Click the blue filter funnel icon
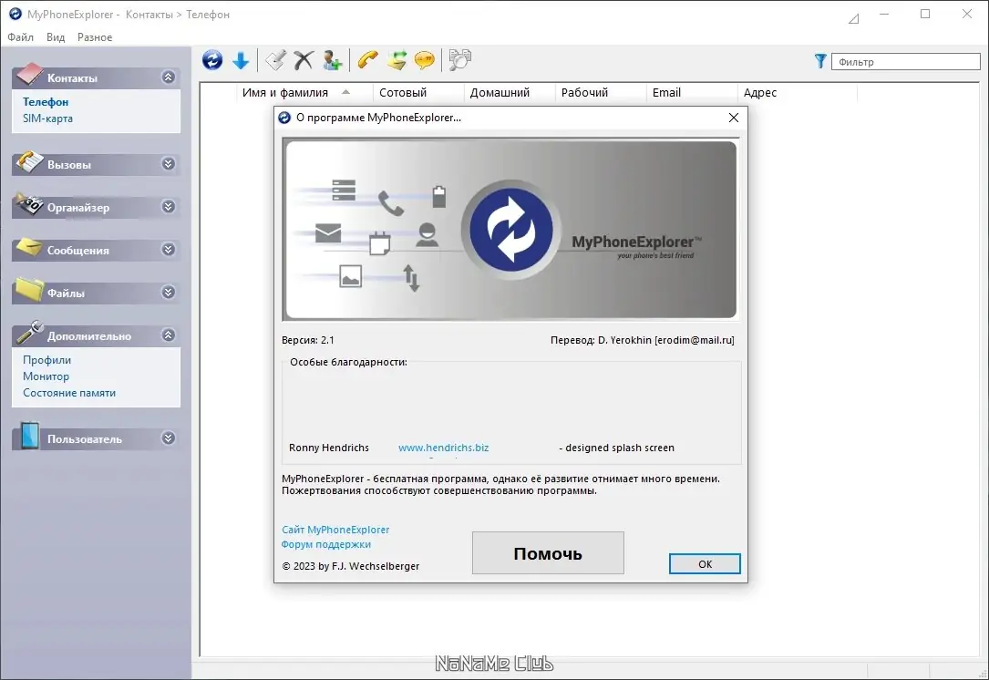Image resolution: width=989 pixels, height=680 pixels. pyautogui.click(x=820, y=61)
